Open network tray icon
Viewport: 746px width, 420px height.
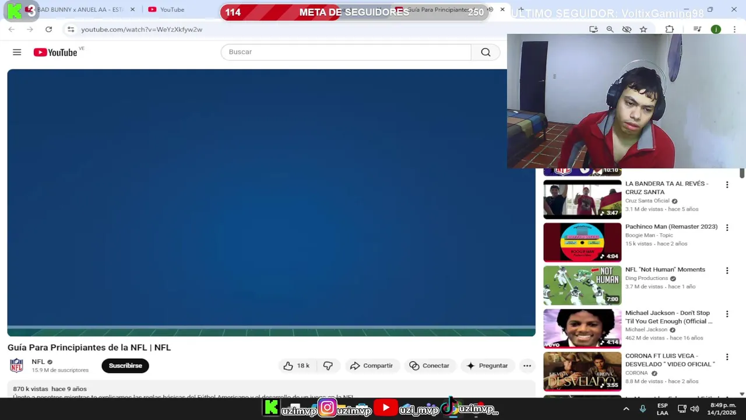click(x=681, y=409)
